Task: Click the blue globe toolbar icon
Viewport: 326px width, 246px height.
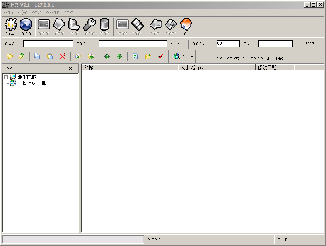Action: (x=26, y=25)
